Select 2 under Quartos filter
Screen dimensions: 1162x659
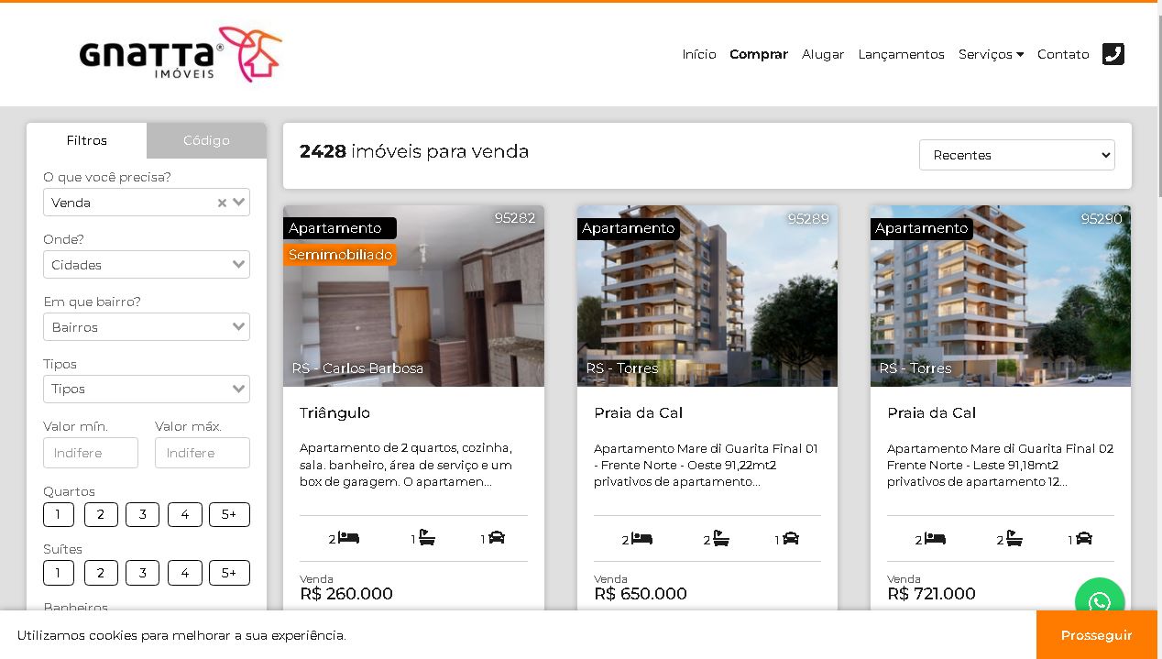(x=101, y=515)
